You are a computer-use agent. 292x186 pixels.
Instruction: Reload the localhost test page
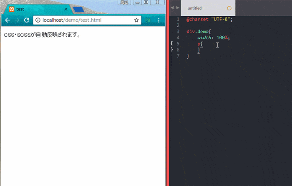click(27, 20)
